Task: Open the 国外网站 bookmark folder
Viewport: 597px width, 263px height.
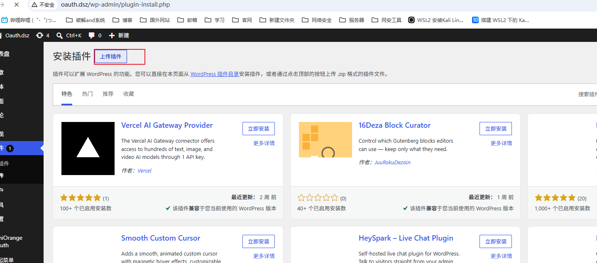Action: pyautogui.click(x=154, y=20)
